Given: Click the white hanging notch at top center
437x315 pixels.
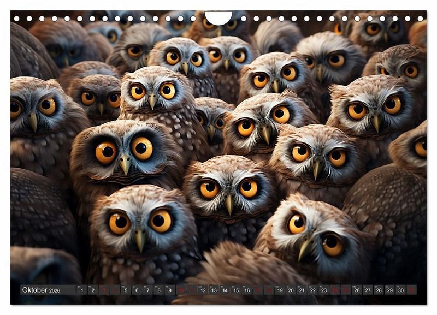Looking at the screenshot, I should (x=218, y=17).
